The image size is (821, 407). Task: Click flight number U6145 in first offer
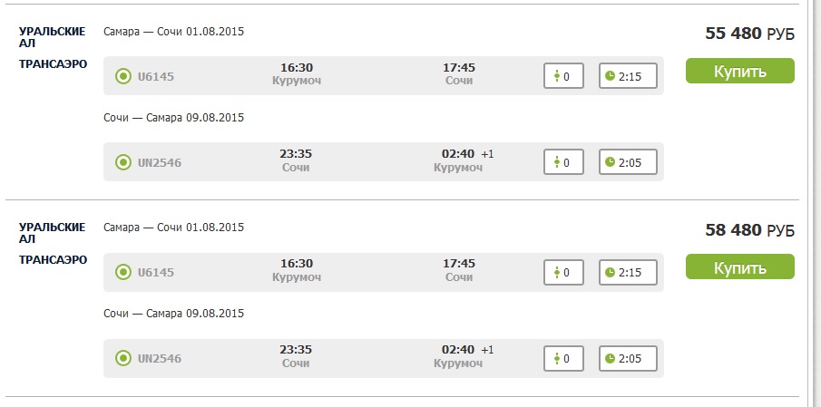pyautogui.click(x=155, y=77)
